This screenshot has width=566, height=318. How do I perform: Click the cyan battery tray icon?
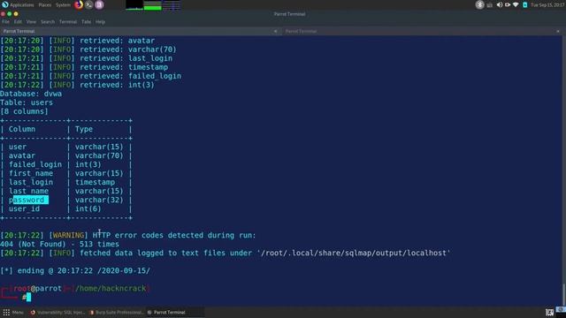524,4
